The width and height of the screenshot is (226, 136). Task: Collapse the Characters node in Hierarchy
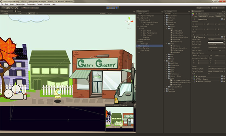coord(137,26)
